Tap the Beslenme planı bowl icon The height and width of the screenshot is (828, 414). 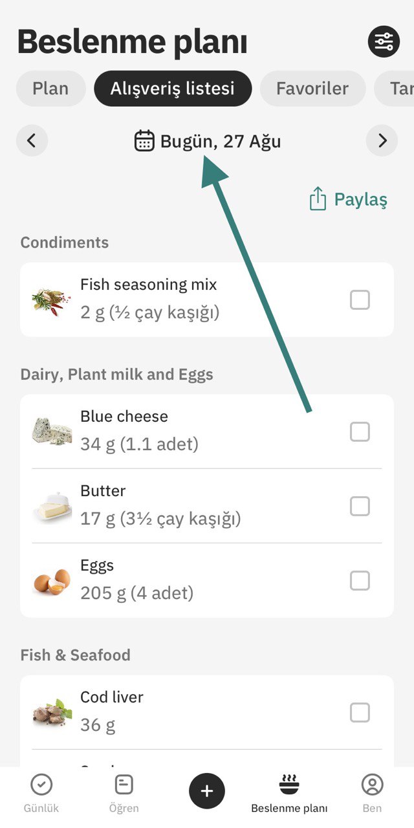tap(289, 785)
